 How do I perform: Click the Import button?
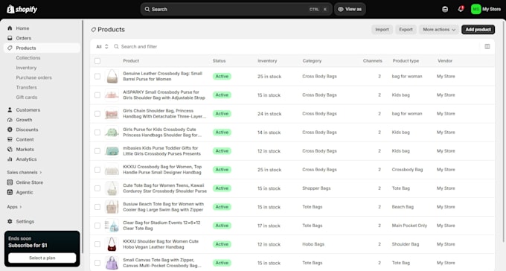pyautogui.click(x=382, y=29)
